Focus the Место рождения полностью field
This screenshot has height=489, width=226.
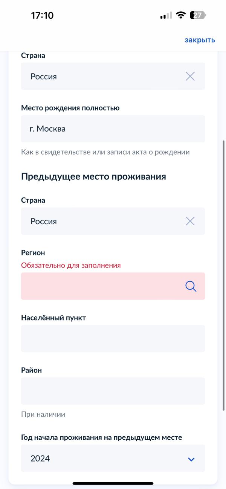[x=113, y=129]
